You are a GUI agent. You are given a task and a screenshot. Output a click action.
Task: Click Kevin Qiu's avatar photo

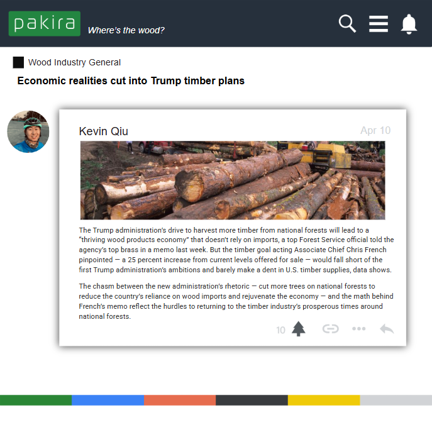(28, 131)
